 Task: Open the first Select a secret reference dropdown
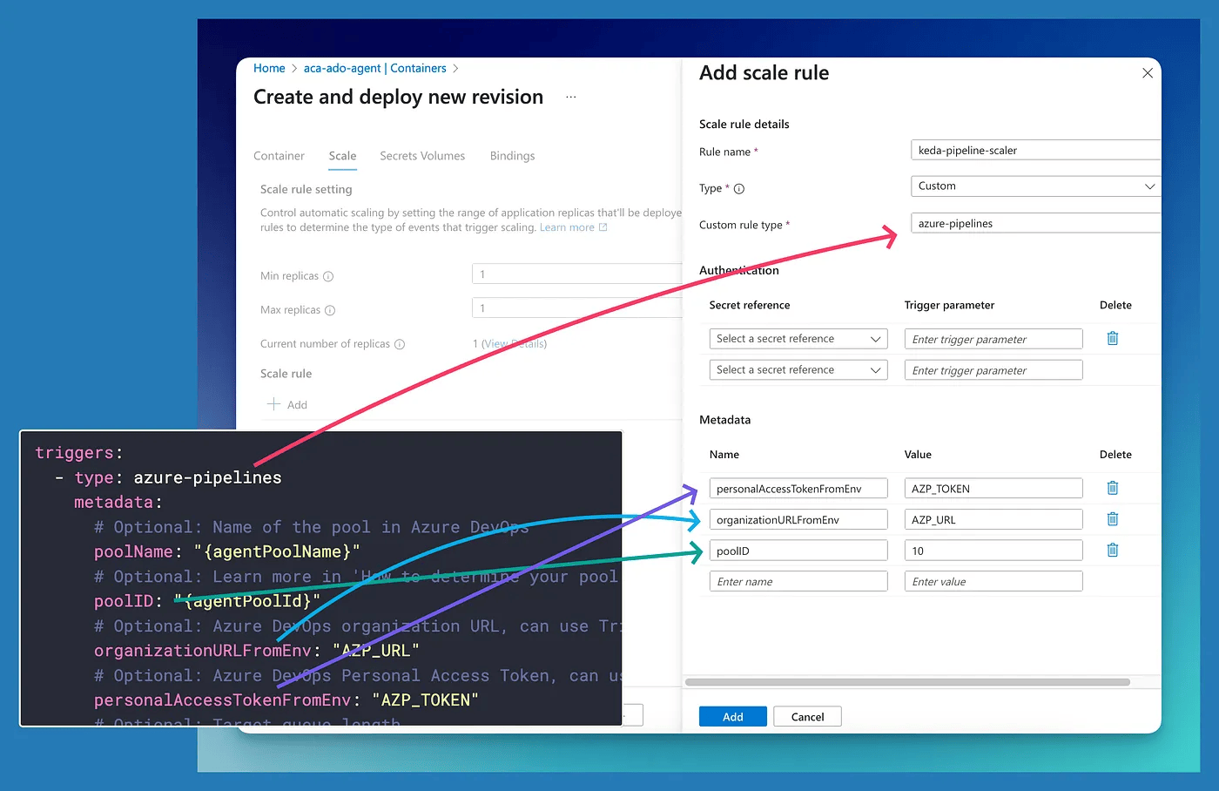(x=798, y=338)
